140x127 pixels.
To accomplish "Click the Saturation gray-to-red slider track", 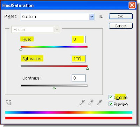I will 54,66.
